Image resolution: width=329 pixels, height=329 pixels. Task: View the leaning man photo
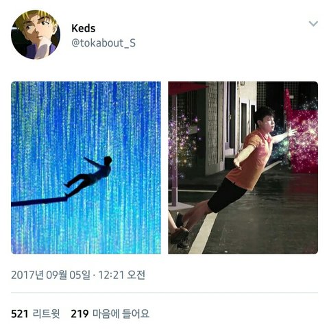(243, 167)
